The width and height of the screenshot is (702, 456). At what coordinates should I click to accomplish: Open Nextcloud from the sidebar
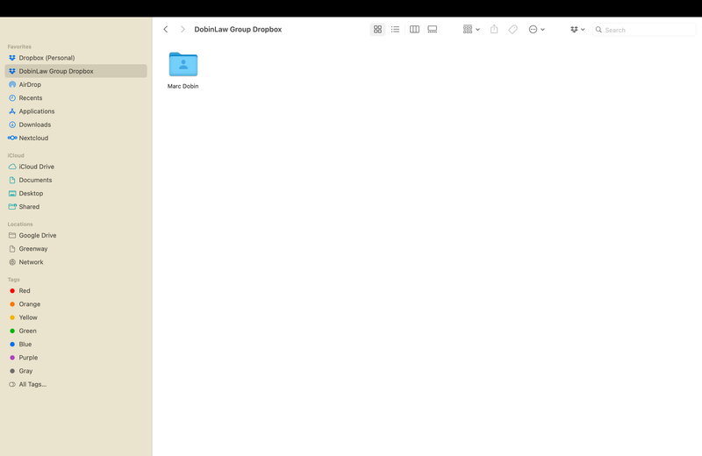76,139
